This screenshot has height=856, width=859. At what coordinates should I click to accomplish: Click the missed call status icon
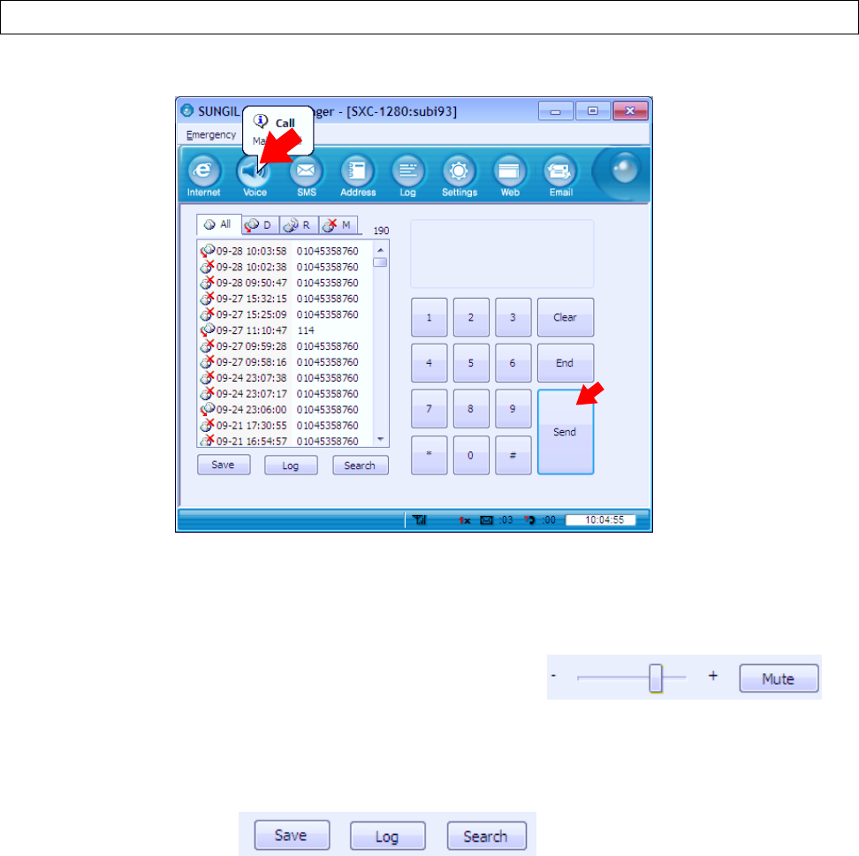529,519
